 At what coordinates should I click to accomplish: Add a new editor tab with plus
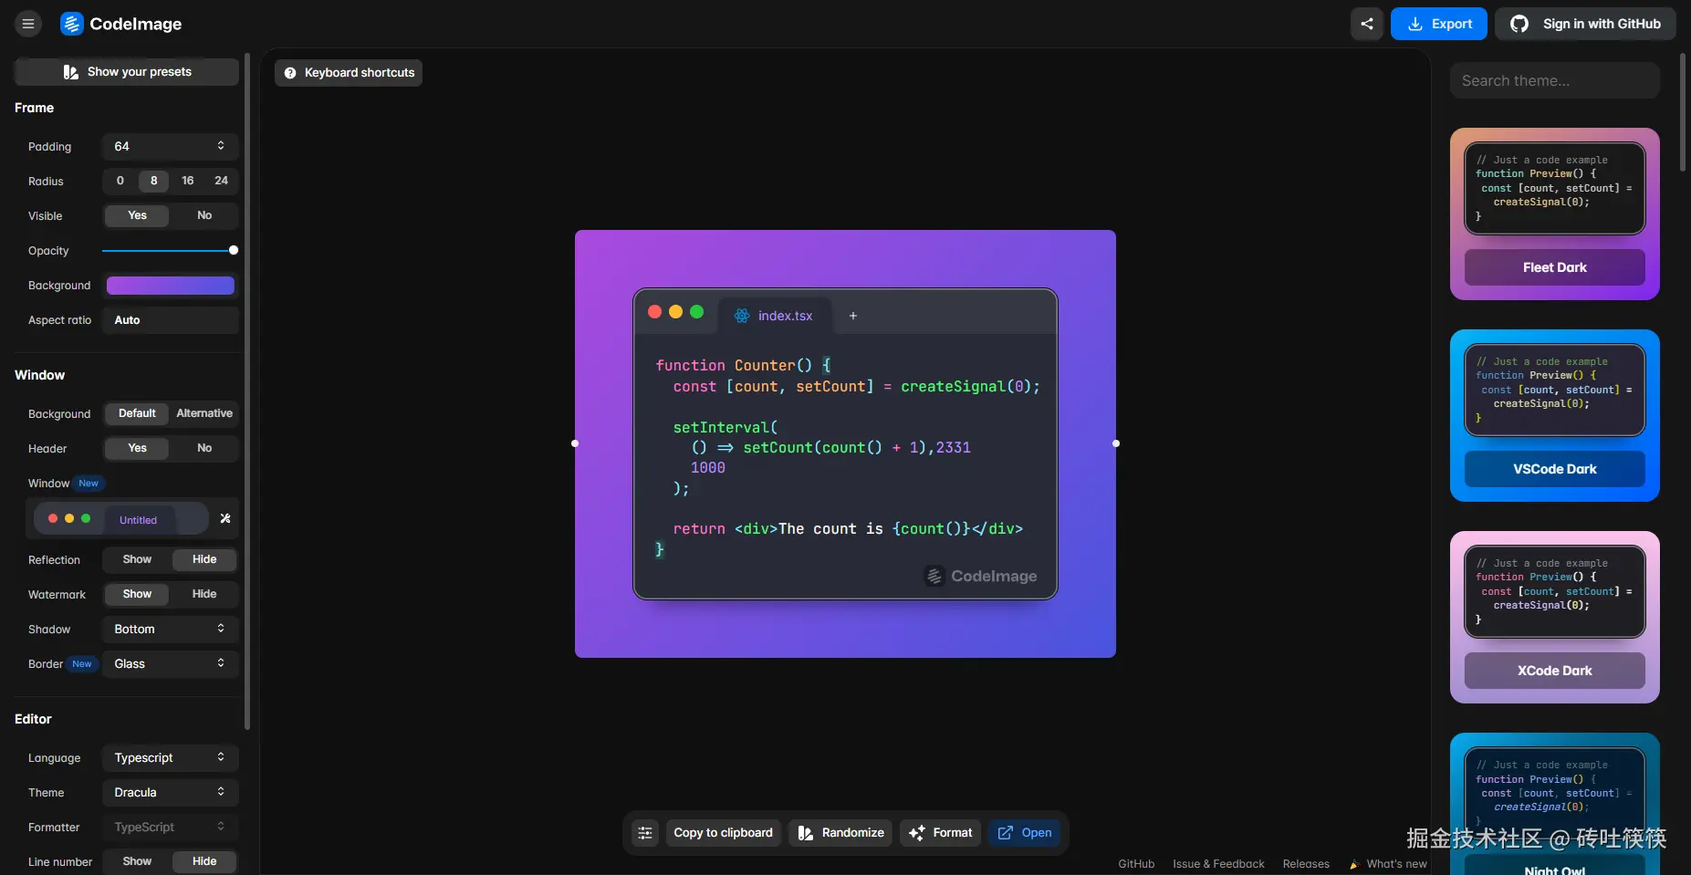[853, 316]
